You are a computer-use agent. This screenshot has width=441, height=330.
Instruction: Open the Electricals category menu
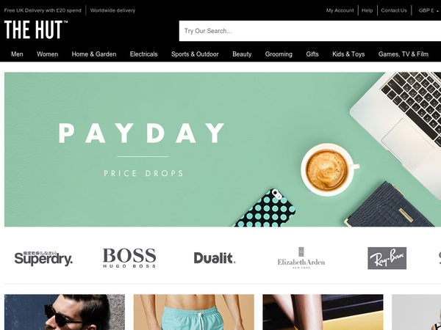click(144, 54)
